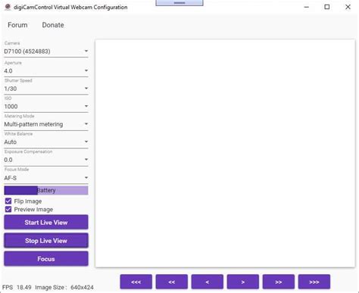Viewport: 359px width, 293px height.
Task: Expand the Shutter Speed dropdown set to 1/30
Action: [46, 89]
